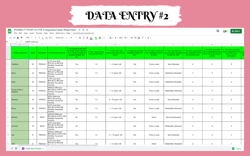The height and width of the screenshot is (156, 250).
Task: Select the 'ECONOMIC STATUS' header cell
Action: point(57,53)
